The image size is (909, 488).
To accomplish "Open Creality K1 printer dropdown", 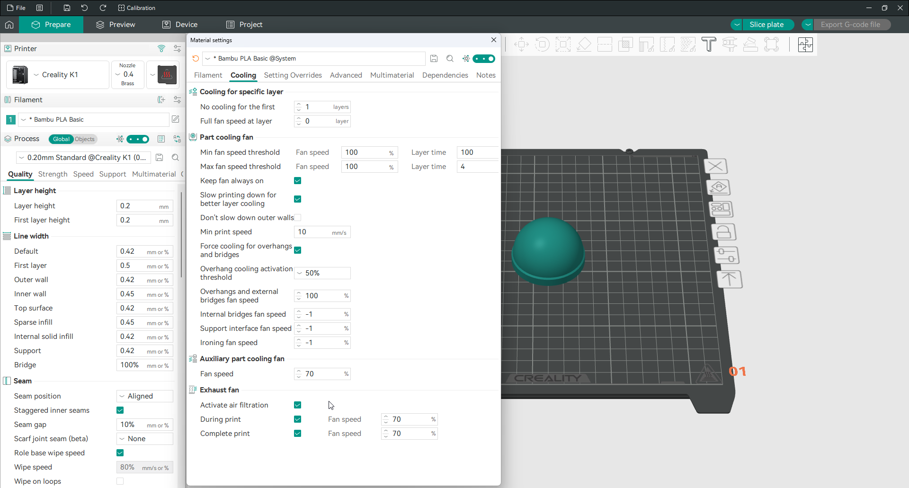I will (x=58, y=75).
